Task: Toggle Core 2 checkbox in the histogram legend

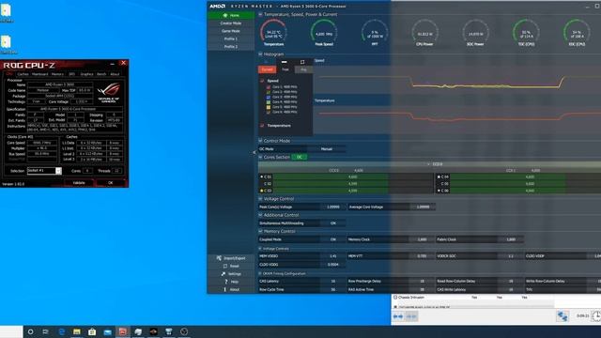Action: (269, 92)
